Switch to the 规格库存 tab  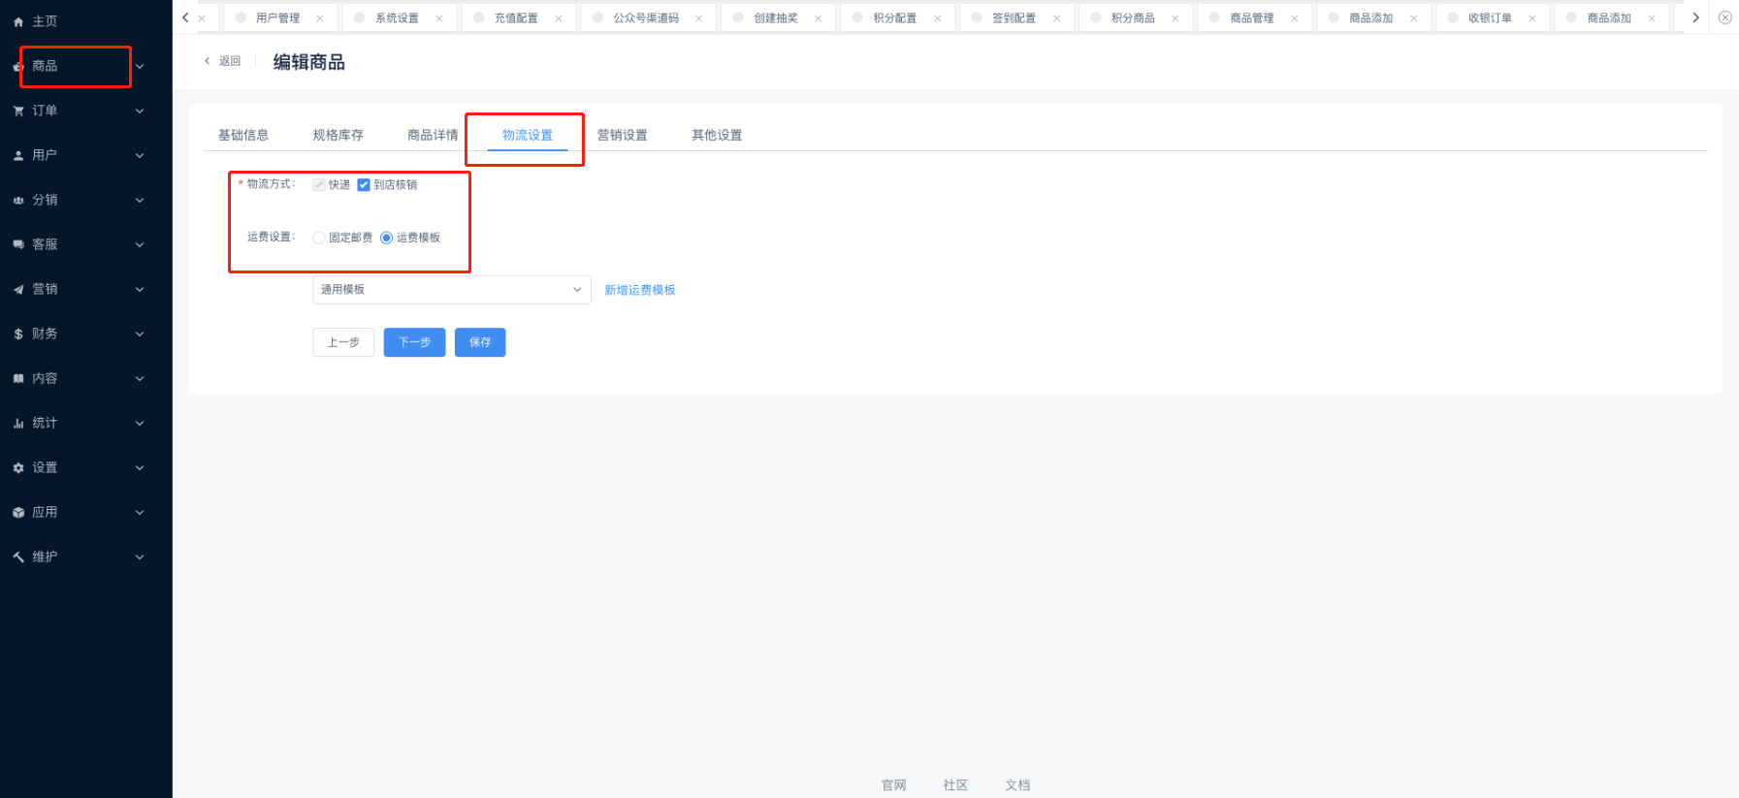pos(338,136)
